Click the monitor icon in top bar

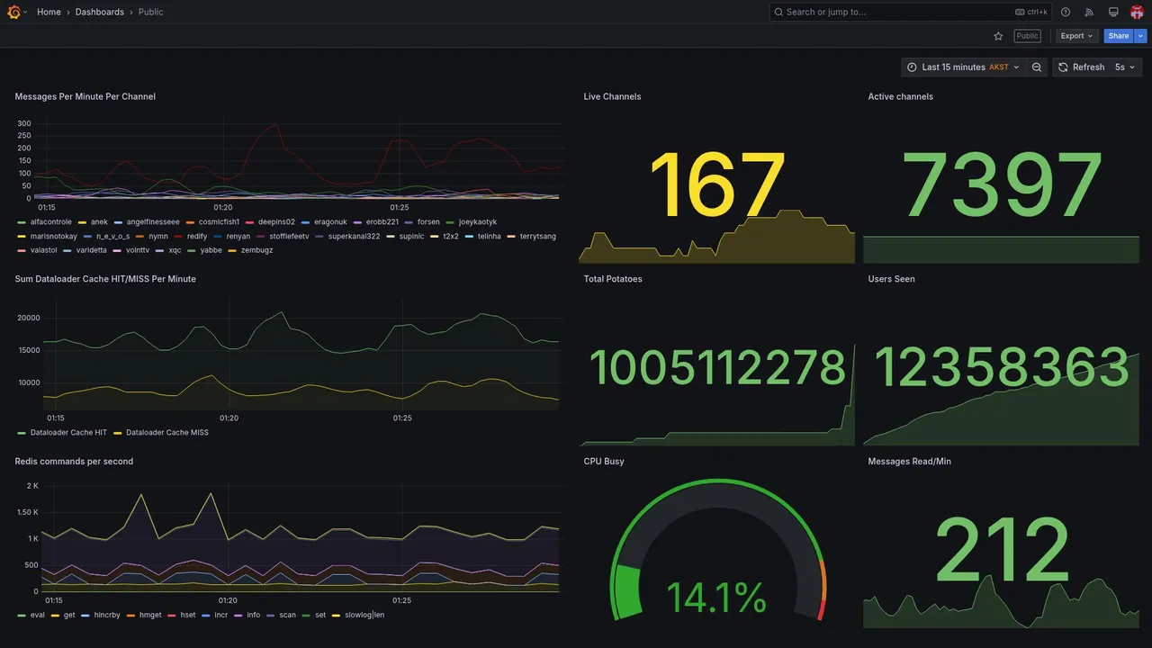pyautogui.click(x=1113, y=12)
